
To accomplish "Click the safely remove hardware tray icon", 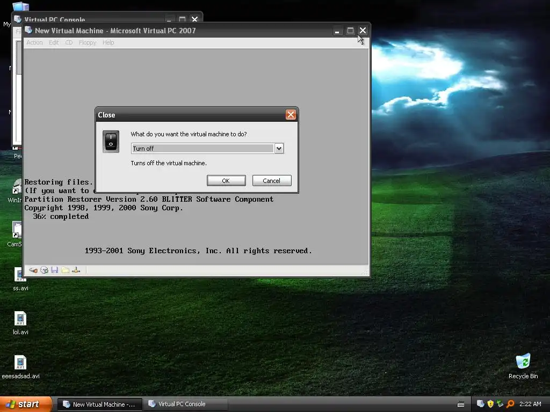I will pos(500,404).
